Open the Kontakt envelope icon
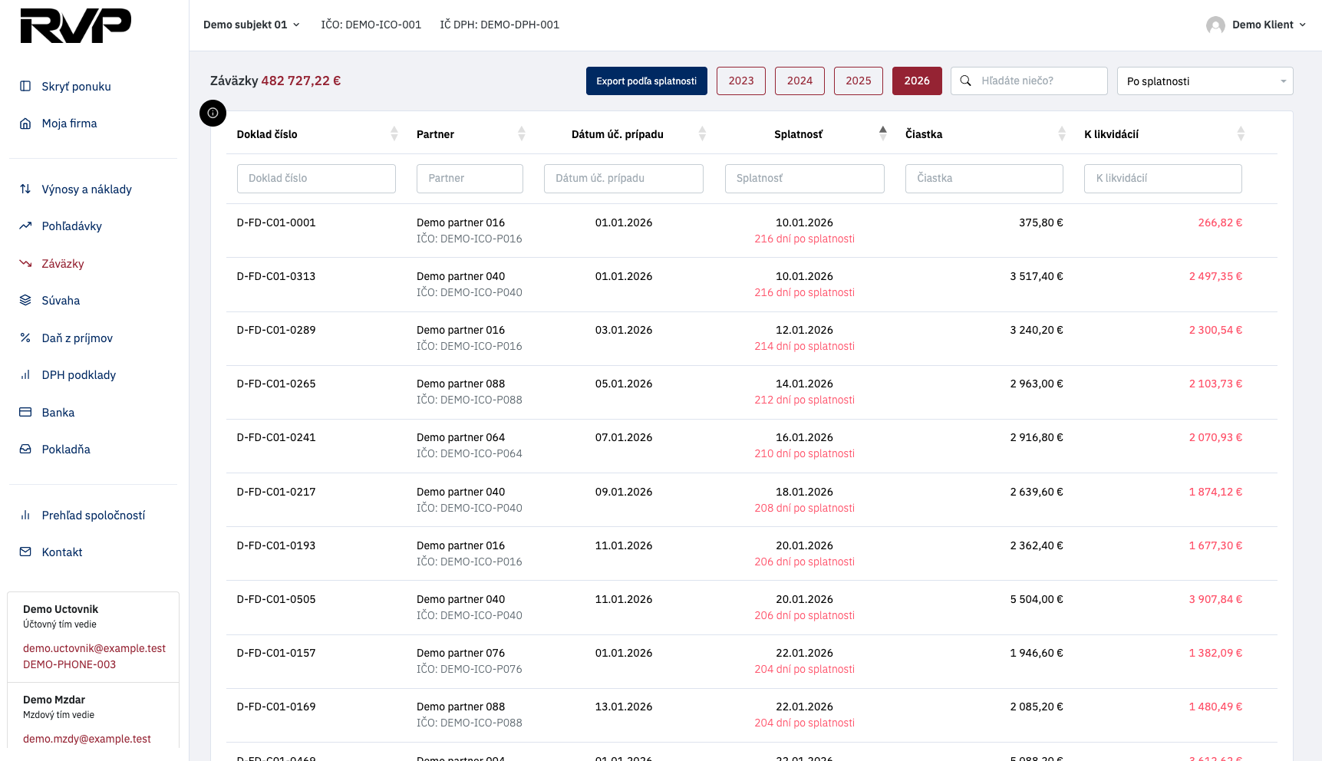The width and height of the screenshot is (1322, 761). [25, 552]
